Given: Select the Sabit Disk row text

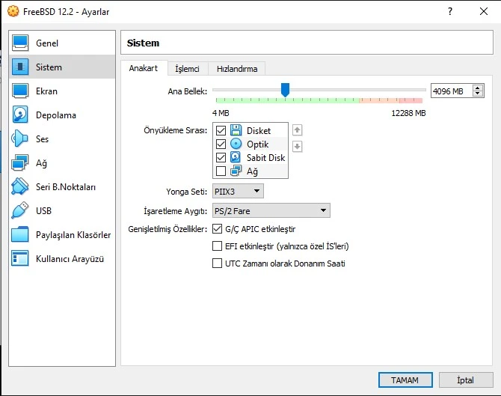Looking at the screenshot, I should click(265, 158).
